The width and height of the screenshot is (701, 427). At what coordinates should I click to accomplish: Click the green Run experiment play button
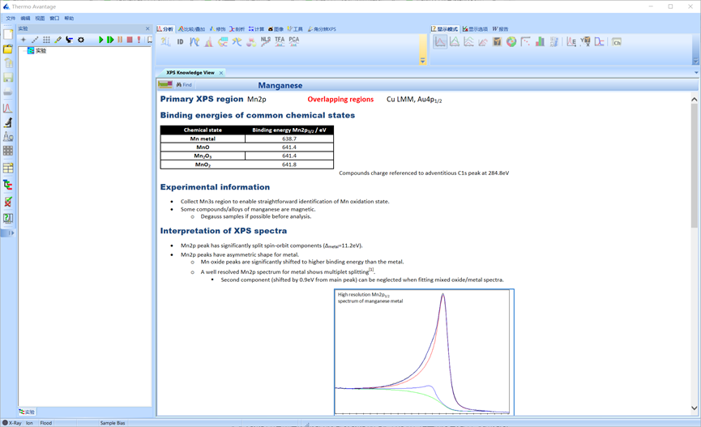coord(101,40)
